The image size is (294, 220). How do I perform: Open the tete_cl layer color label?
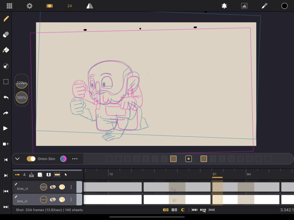79,199
